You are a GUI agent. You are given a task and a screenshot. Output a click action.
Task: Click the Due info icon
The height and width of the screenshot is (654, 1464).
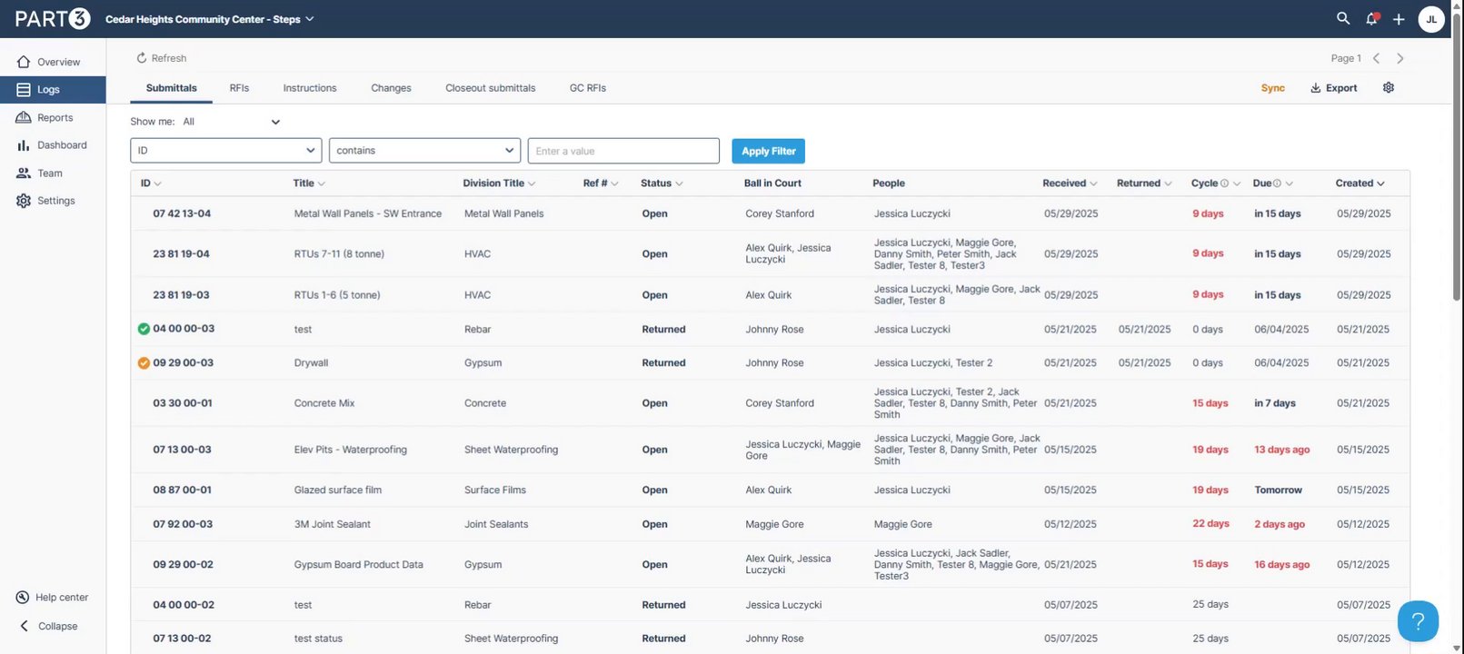coord(1277,183)
